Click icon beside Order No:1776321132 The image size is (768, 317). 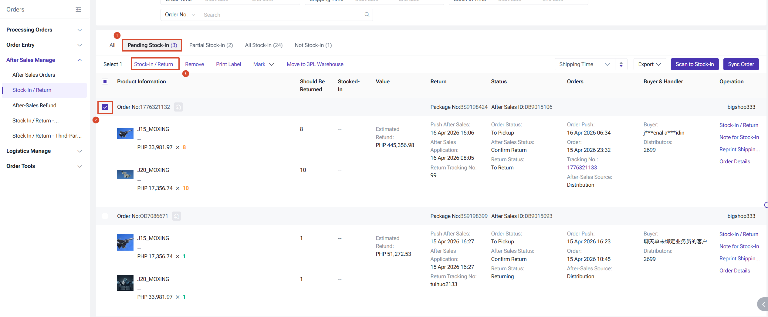pyautogui.click(x=178, y=107)
